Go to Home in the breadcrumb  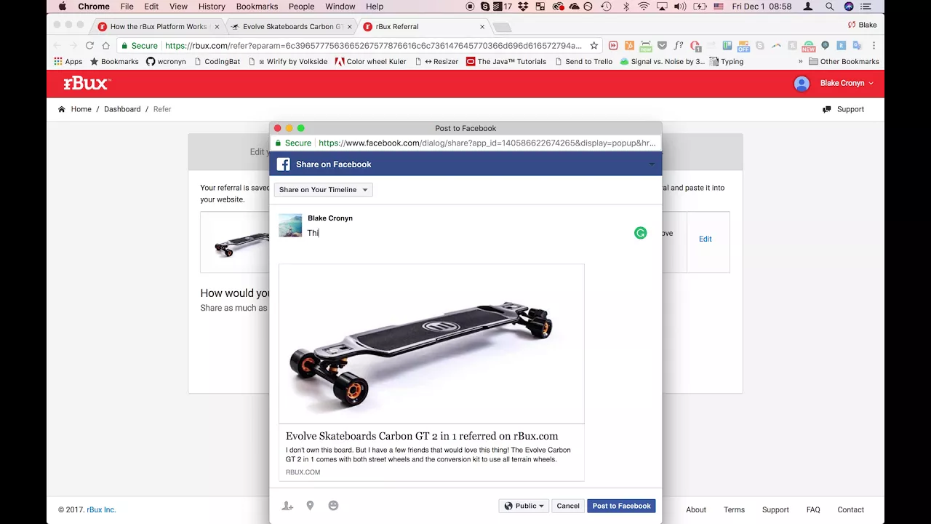[x=75, y=109]
